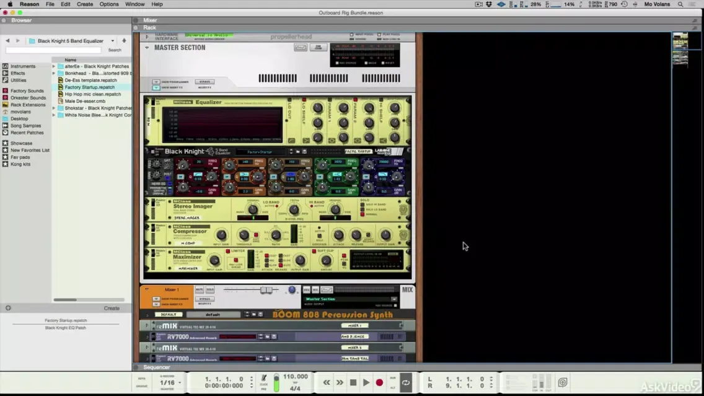Open the File menu
704x396 pixels.
coord(50,4)
